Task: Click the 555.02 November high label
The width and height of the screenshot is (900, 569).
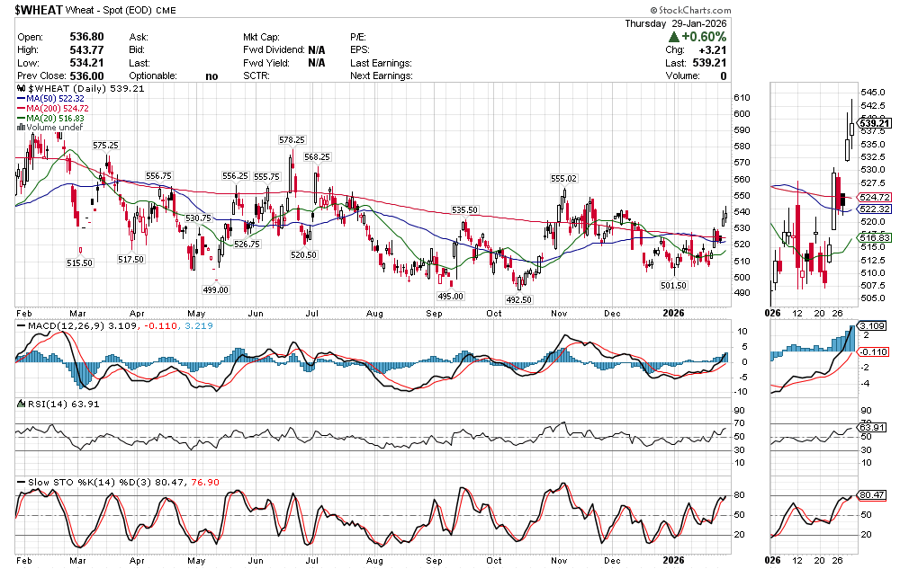Action: tap(564, 179)
